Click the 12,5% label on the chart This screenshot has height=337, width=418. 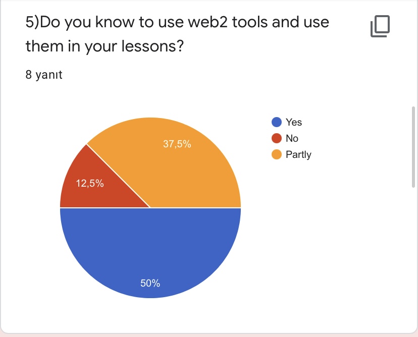pyautogui.click(x=90, y=184)
